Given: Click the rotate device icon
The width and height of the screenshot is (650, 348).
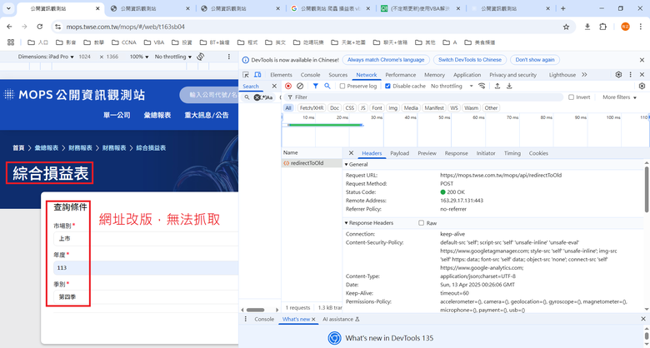Looking at the screenshot, I should click(201, 57).
